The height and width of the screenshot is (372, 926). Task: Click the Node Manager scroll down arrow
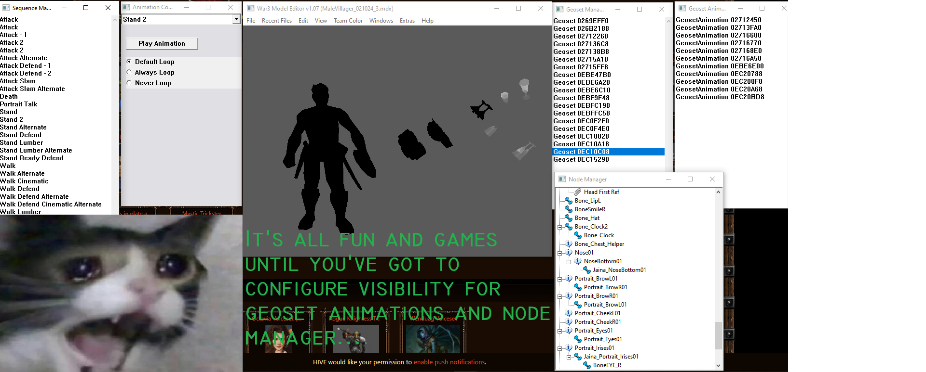click(x=718, y=365)
